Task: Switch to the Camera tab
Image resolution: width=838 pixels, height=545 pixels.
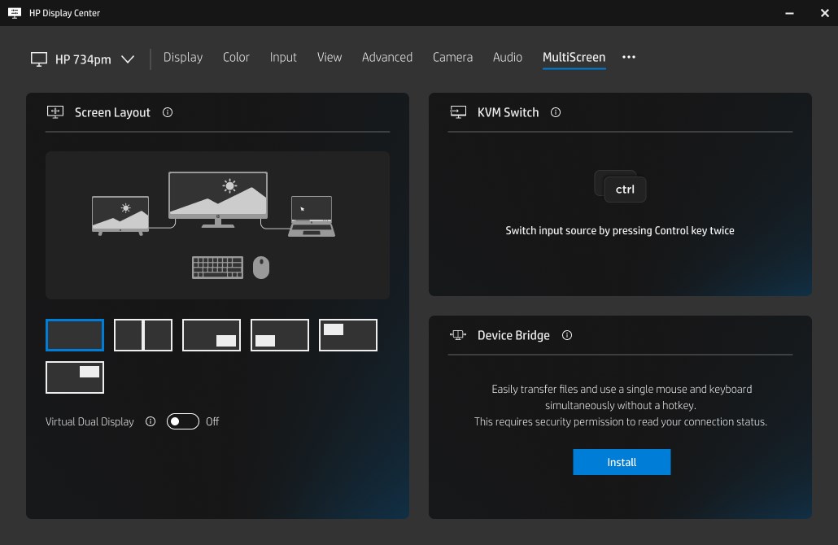Action: 452,57
